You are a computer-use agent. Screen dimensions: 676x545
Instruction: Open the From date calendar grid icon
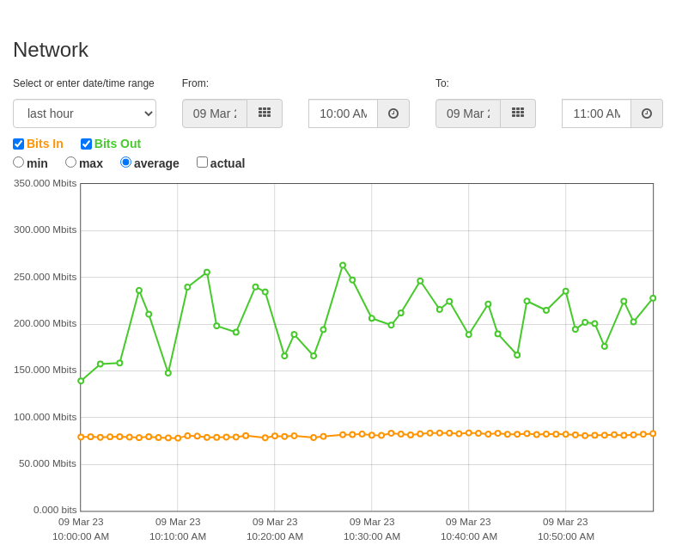(x=265, y=113)
